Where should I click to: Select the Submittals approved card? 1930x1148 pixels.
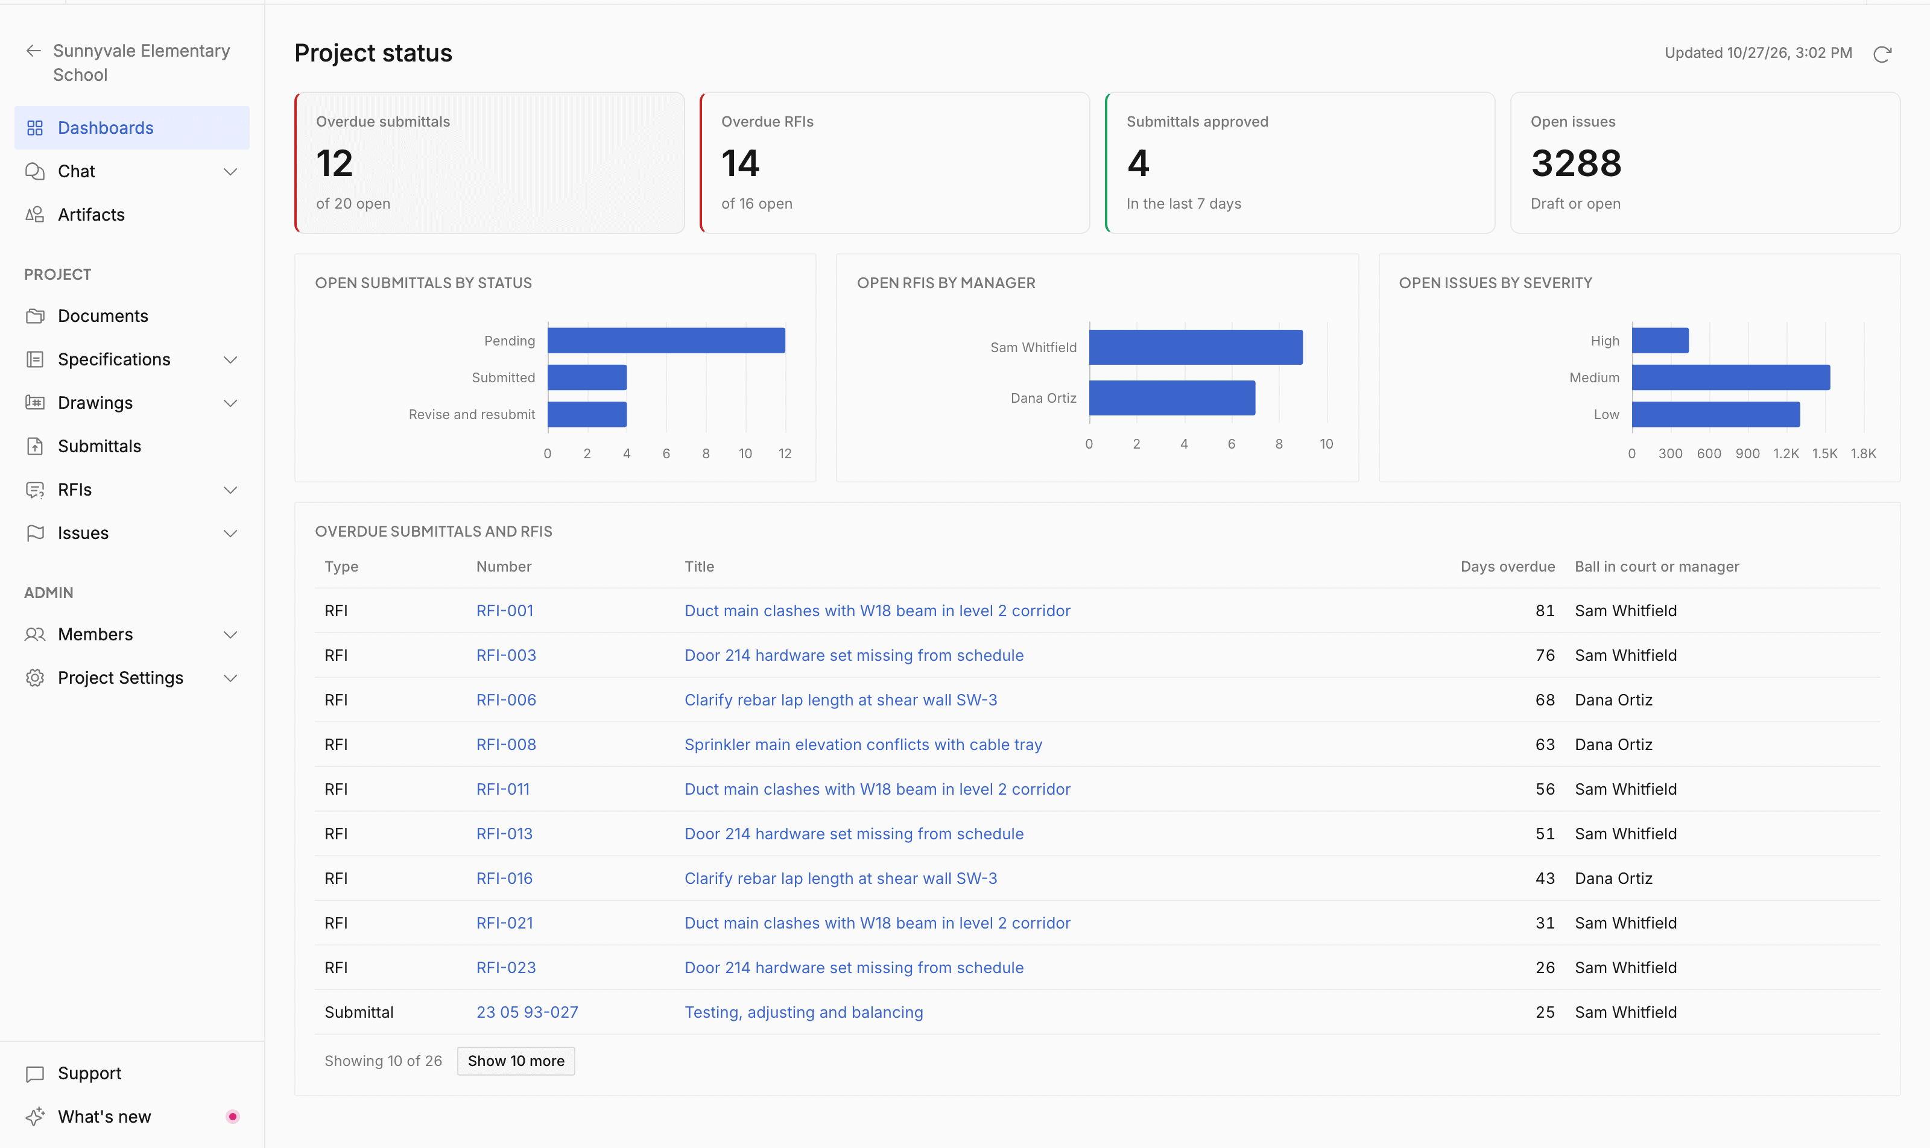click(1300, 162)
